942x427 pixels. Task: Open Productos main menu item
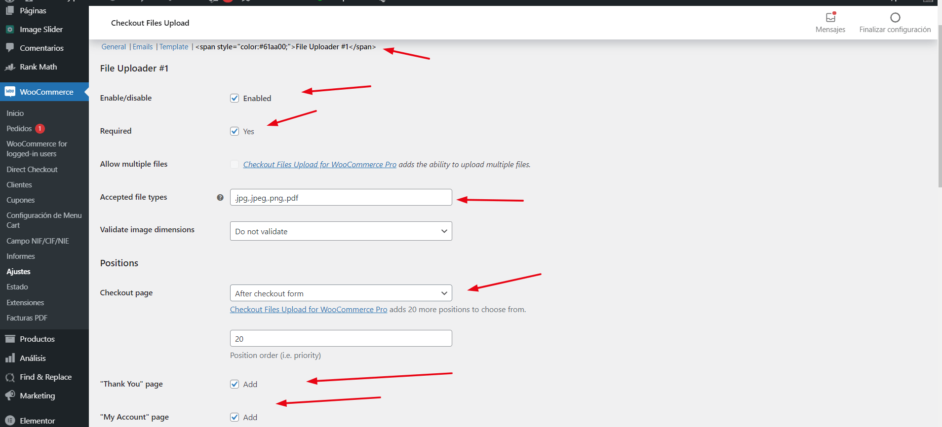44,339
